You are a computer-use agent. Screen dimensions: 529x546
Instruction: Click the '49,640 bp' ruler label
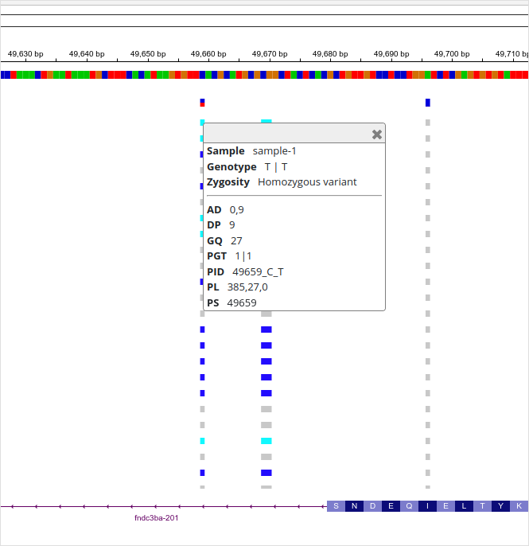87,54
